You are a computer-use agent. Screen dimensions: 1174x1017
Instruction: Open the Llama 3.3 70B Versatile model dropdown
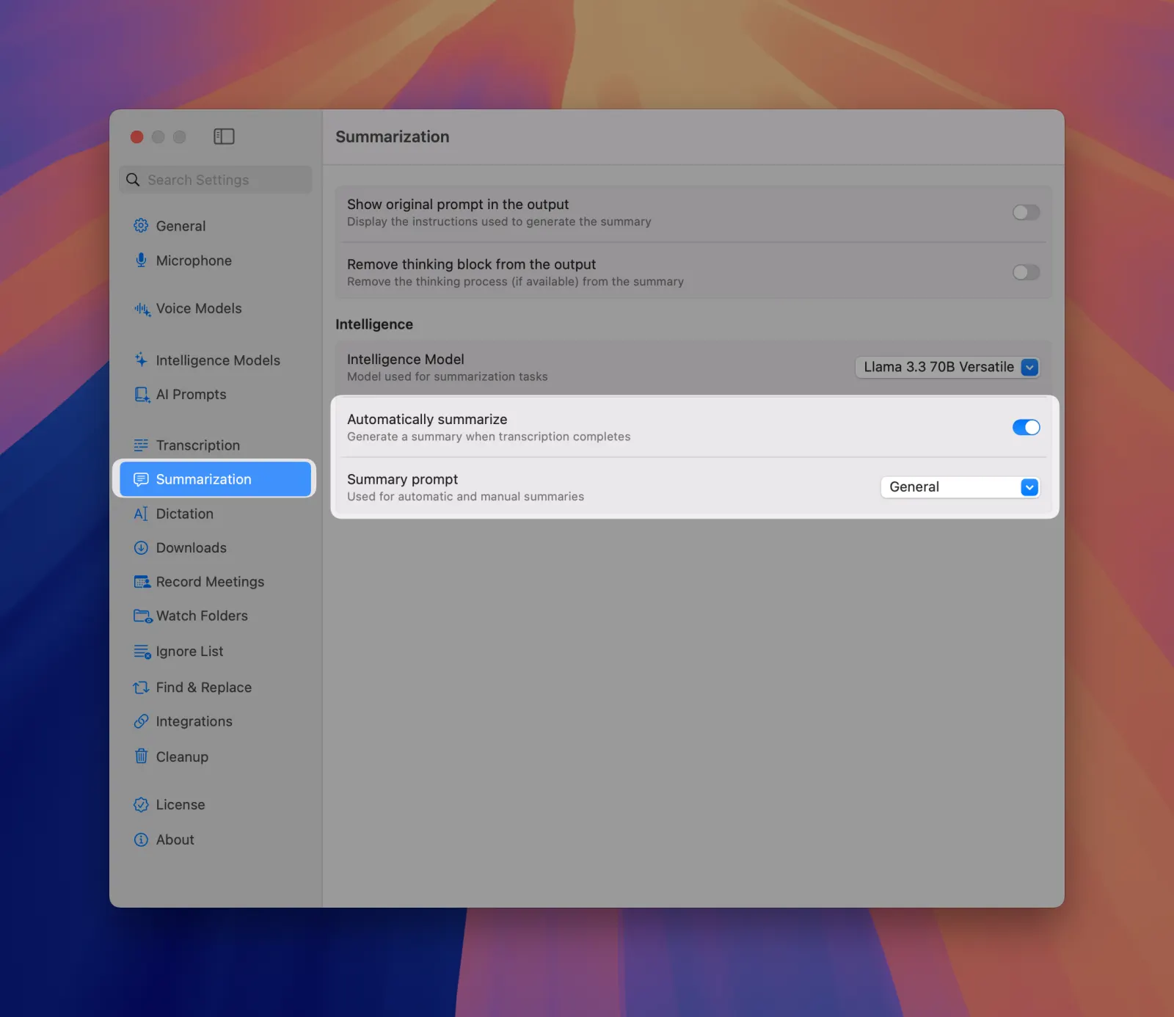[x=947, y=367]
